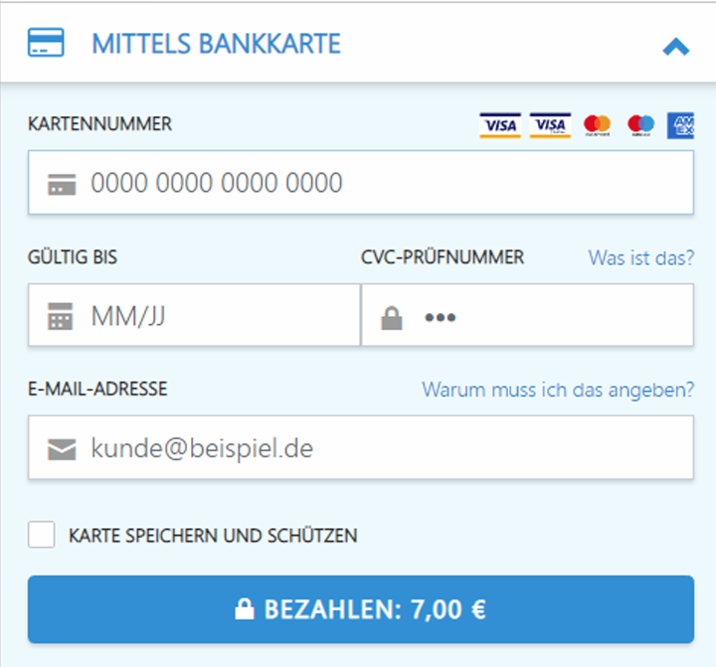Click the Visa Electron card logo
This screenshot has height=667, width=716.
[550, 124]
